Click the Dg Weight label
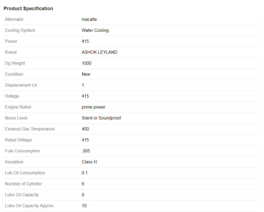 15,63
